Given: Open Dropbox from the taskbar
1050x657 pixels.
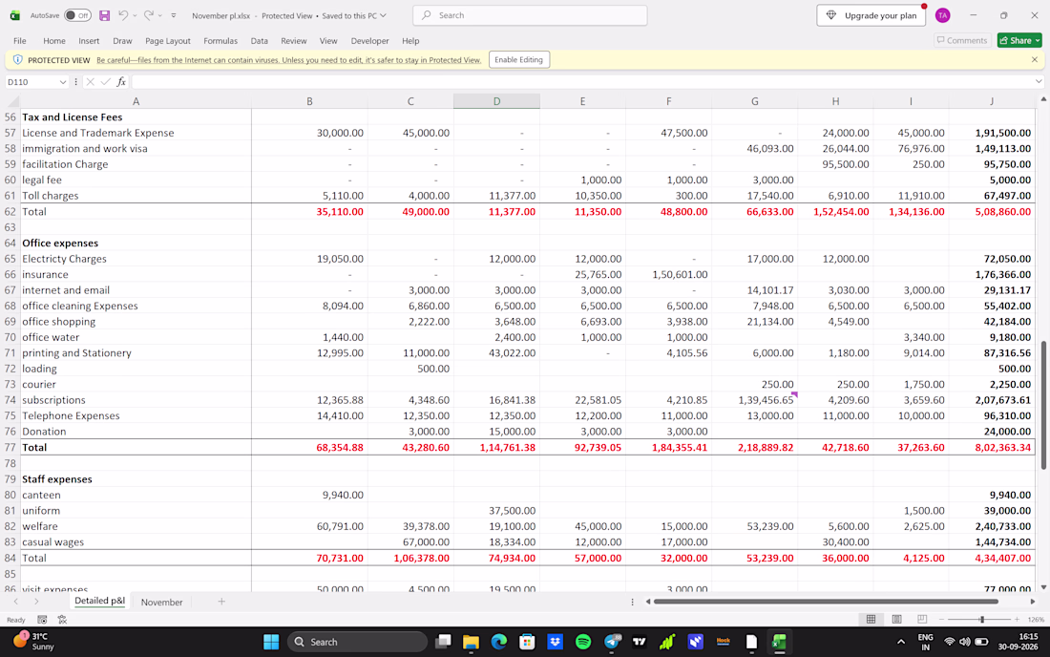Looking at the screenshot, I should (556, 642).
